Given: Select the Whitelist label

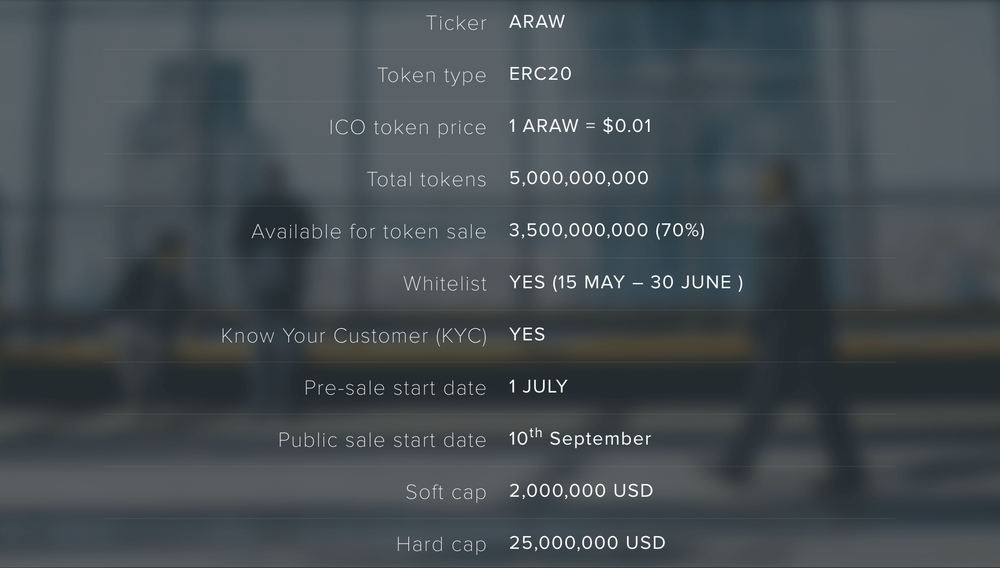Looking at the screenshot, I should [x=445, y=283].
